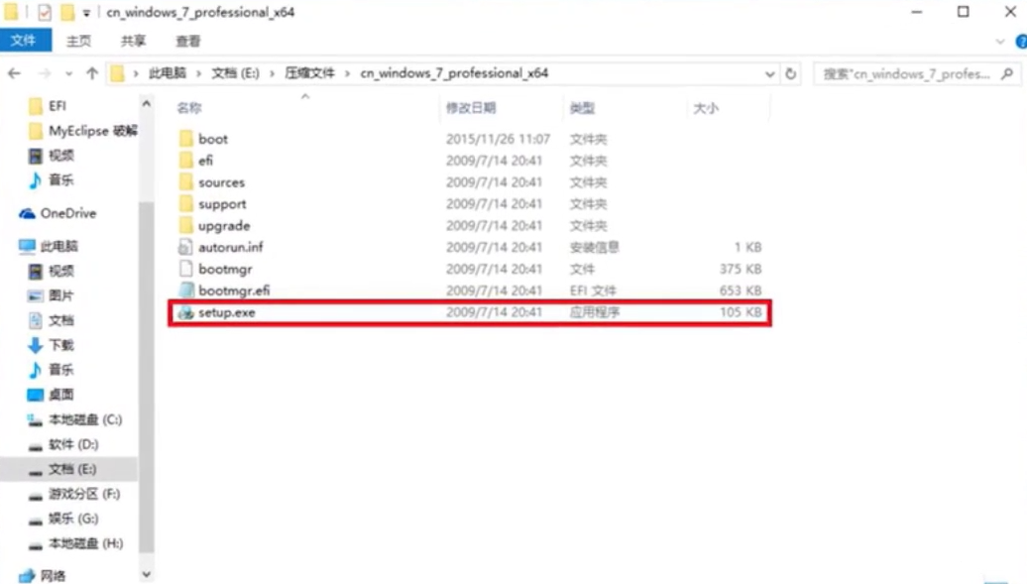Select the 安装信息 type of autorun.inf

point(595,247)
